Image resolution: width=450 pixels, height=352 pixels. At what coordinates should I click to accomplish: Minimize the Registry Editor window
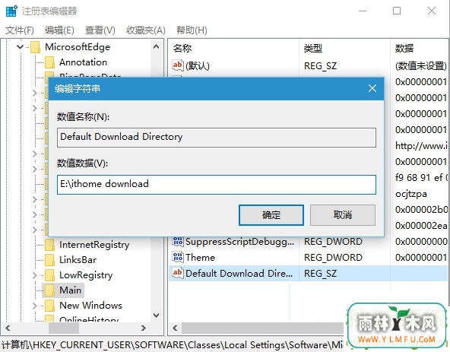click(x=363, y=11)
